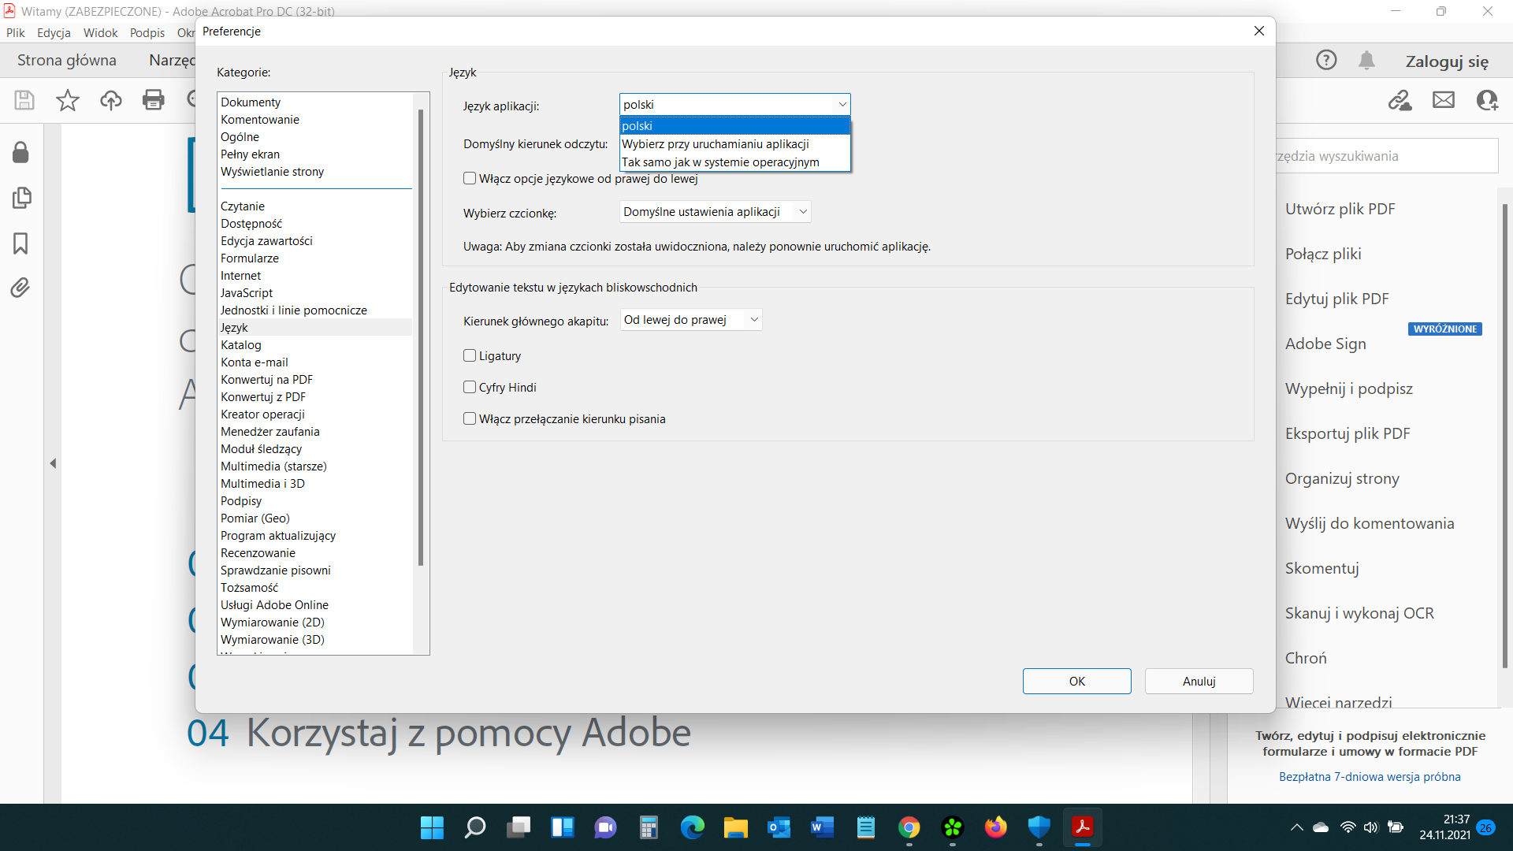Open Microsoft Edge from taskbar
Image resolution: width=1513 pixels, height=851 pixels.
pos(693,827)
